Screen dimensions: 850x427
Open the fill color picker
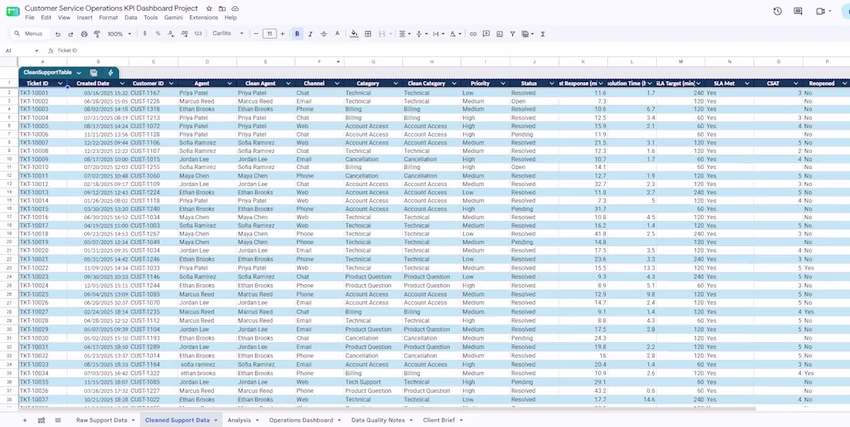tap(354, 34)
